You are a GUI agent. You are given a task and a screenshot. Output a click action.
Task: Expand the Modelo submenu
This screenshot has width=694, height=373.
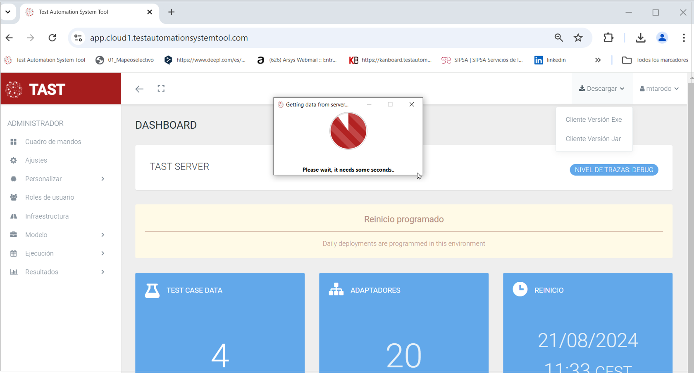tap(57, 235)
